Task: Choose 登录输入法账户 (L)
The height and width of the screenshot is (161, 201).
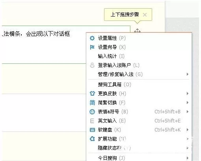Action: 139,65
